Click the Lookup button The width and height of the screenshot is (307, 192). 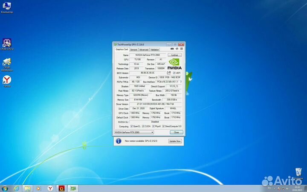pyautogui.click(x=174, y=55)
